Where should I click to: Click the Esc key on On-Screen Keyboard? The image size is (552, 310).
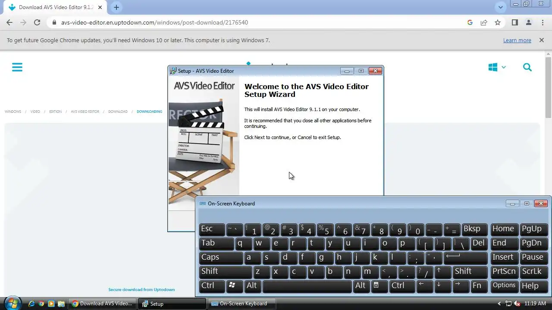click(212, 229)
